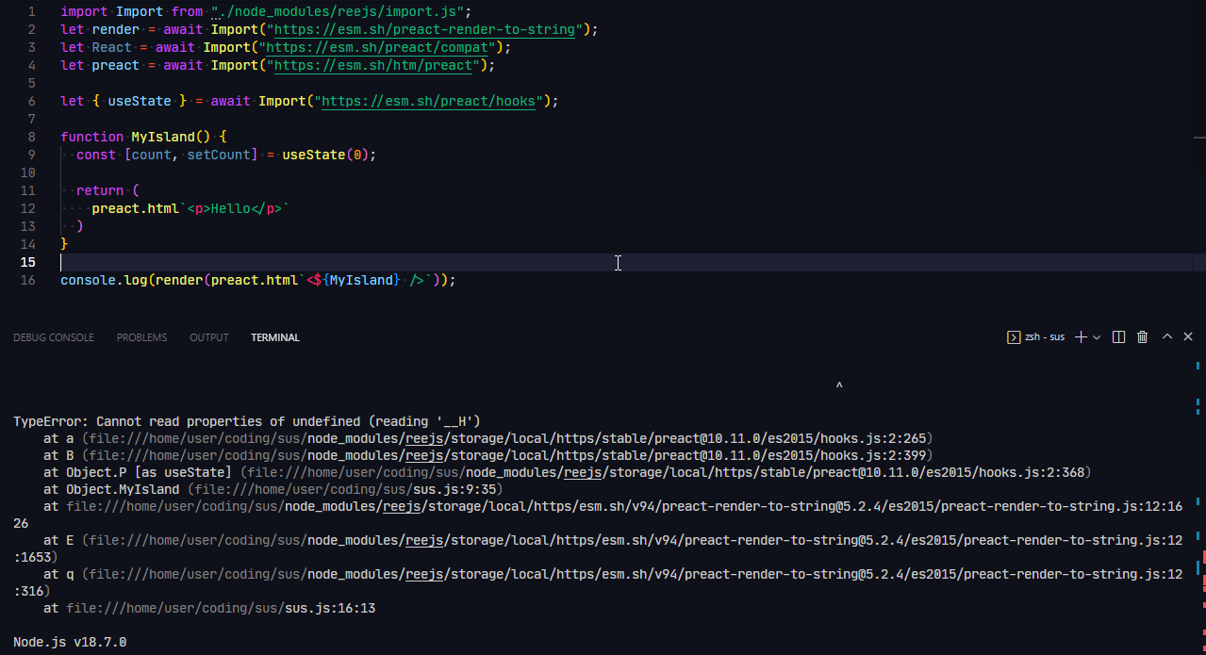Click line number 15 in the editor gutter
Viewport: 1206px width, 655px height.
pyautogui.click(x=28, y=262)
